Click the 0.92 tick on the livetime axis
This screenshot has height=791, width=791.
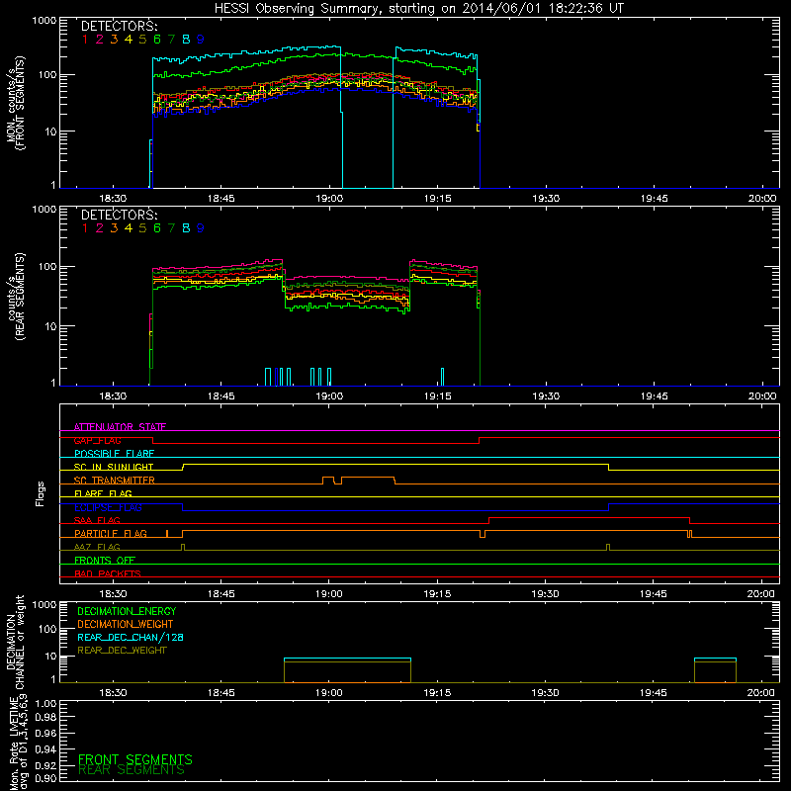pyautogui.click(x=45, y=765)
